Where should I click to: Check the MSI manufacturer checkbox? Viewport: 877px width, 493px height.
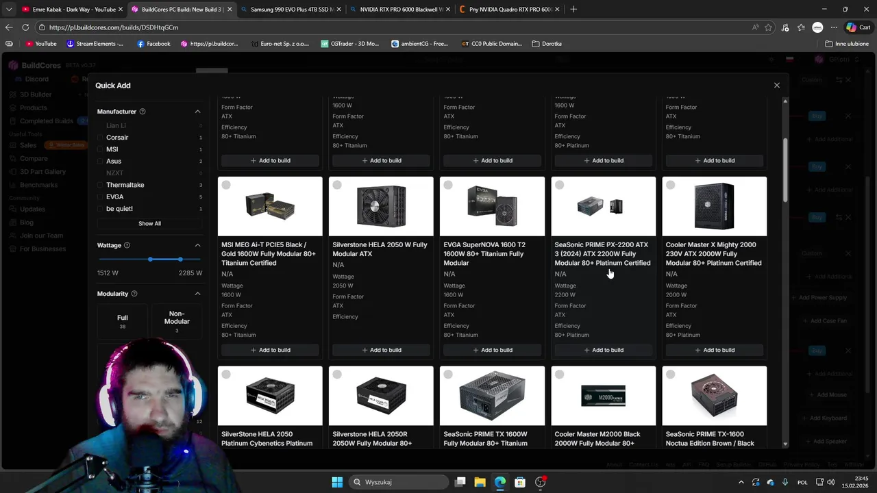(100, 149)
